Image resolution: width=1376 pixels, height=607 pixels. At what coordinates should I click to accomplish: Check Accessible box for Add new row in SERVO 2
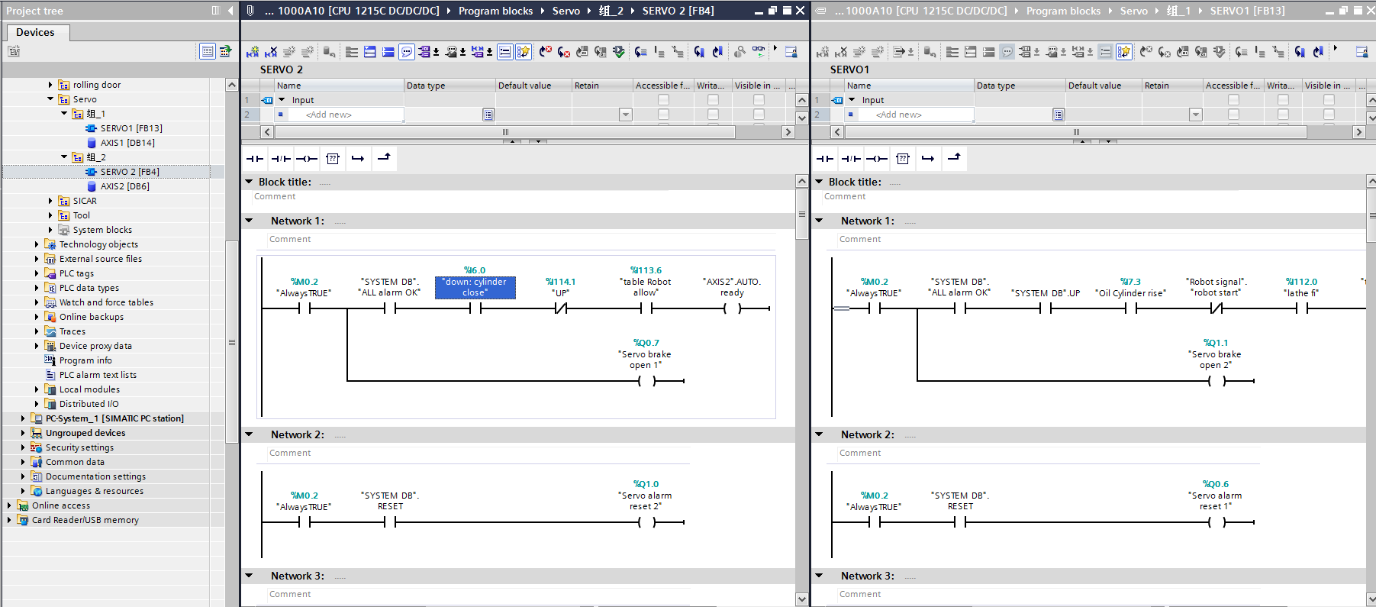(x=663, y=115)
